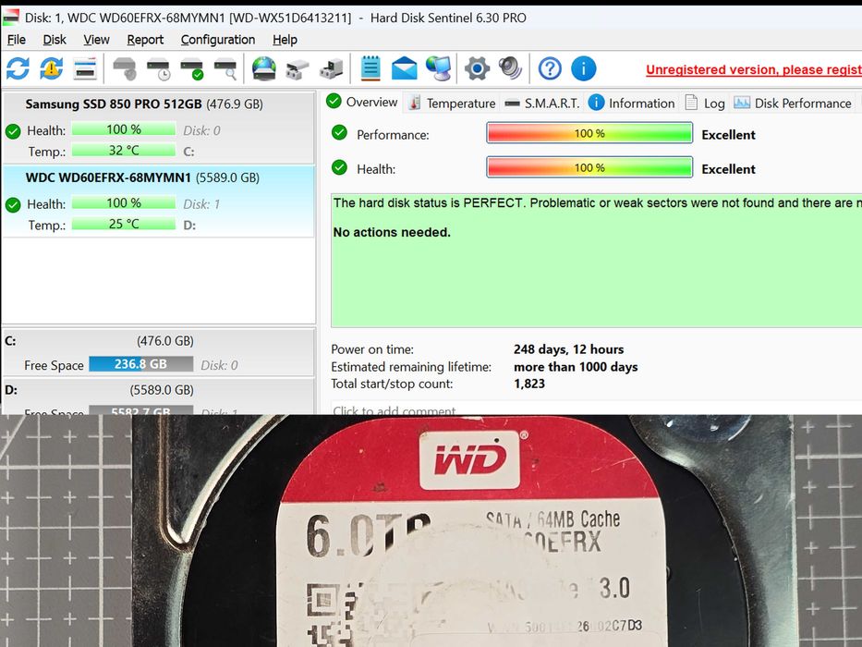This screenshot has width=862, height=647.
Task: Click the disk with wrench toolbar icon
Action: click(126, 68)
